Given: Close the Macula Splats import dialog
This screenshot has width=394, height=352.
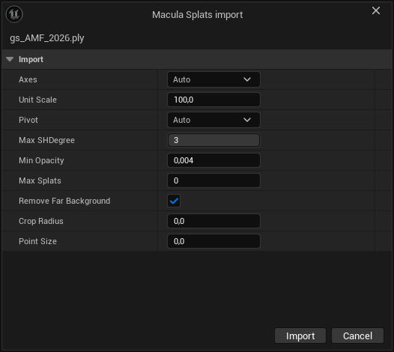Looking at the screenshot, I should 376,10.
